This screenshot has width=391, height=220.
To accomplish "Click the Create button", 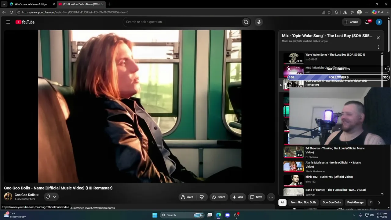I will click(x=351, y=22).
